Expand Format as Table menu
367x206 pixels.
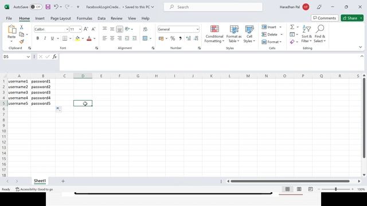(x=234, y=34)
